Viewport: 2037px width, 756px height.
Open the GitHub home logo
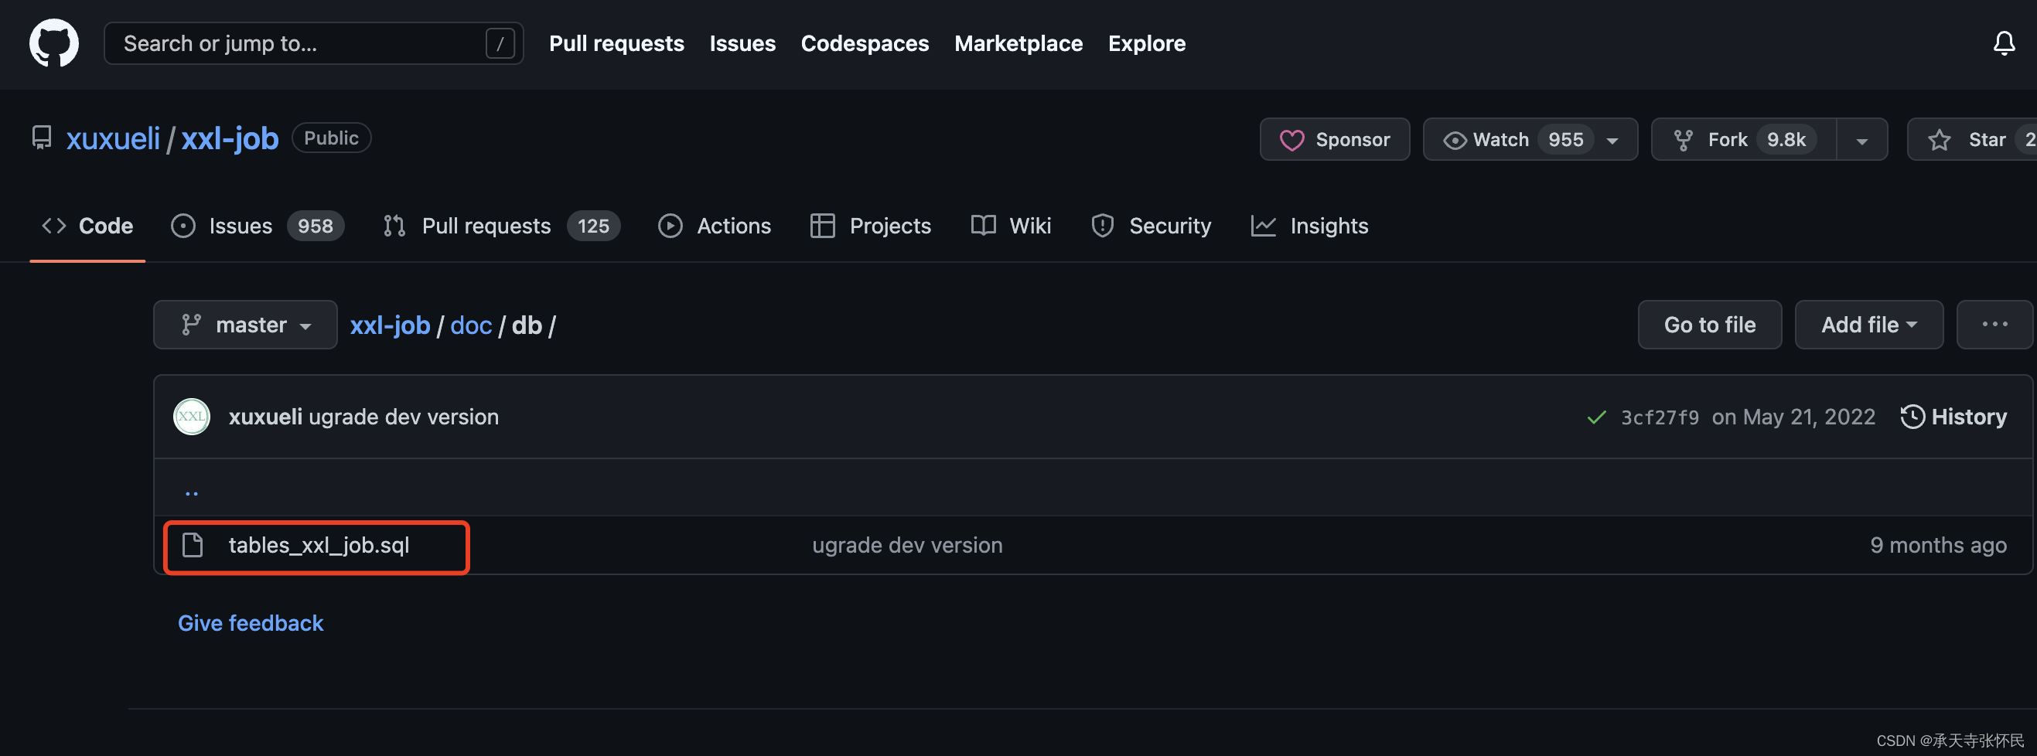pos(54,43)
